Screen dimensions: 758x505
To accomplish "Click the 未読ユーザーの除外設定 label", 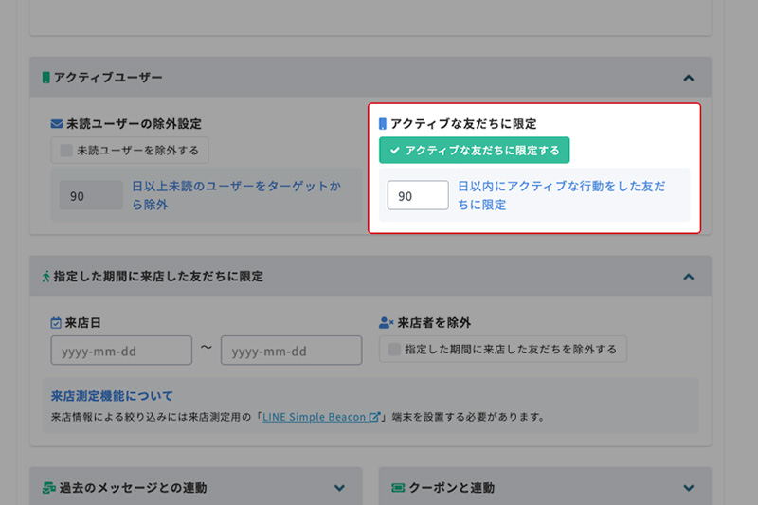I will point(134,124).
